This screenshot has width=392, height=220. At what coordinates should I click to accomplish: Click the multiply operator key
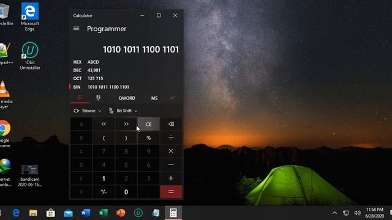pos(171,151)
